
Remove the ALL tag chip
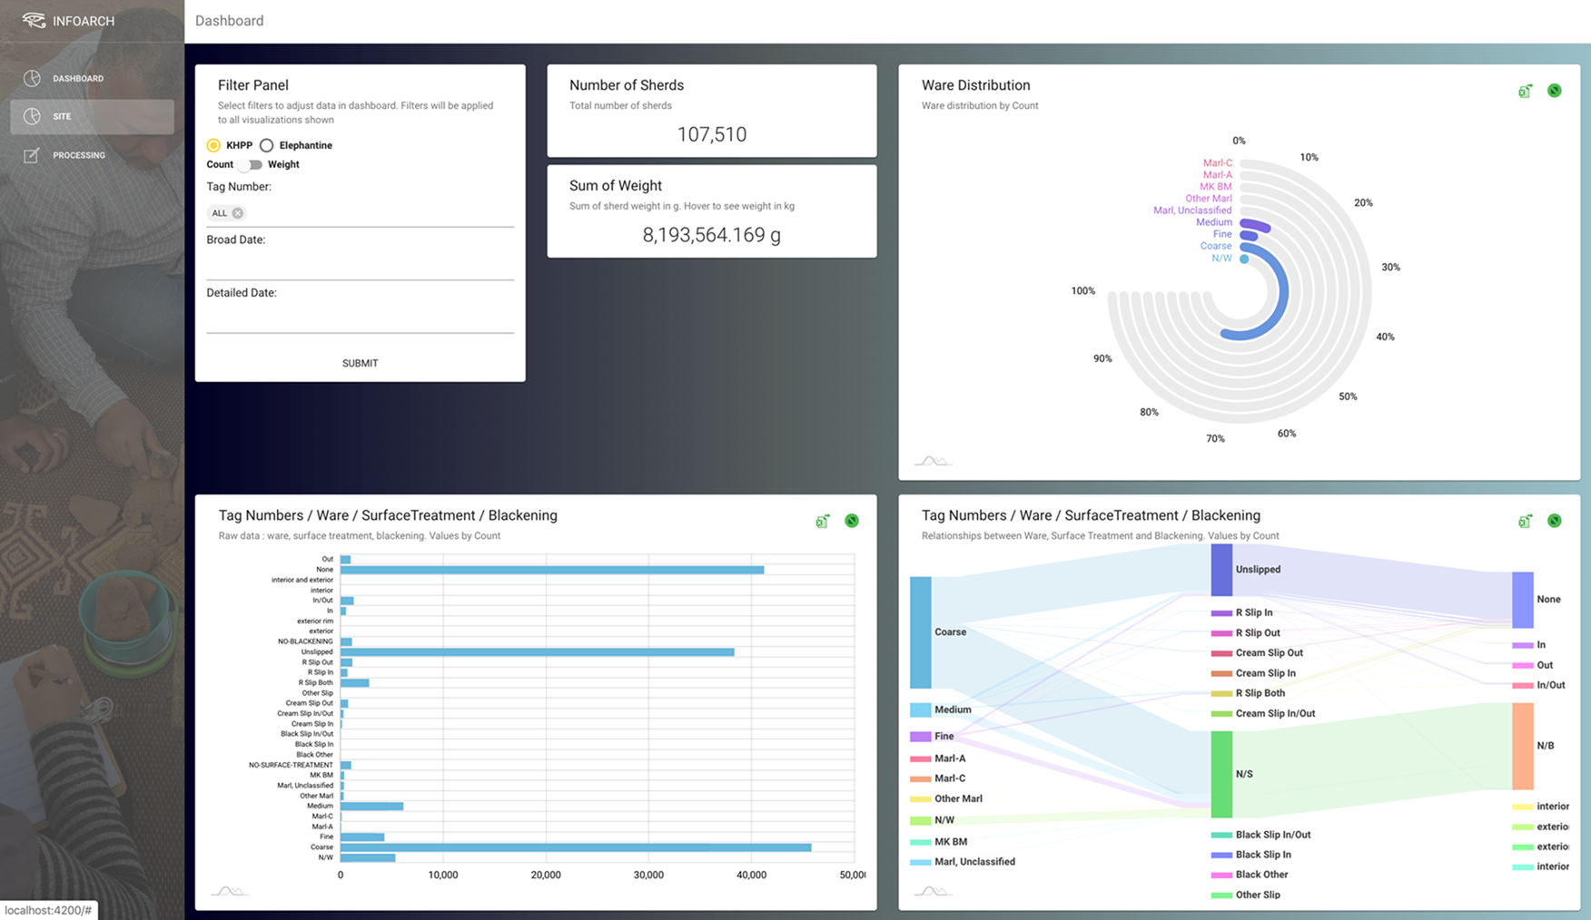(x=238, y=213)
